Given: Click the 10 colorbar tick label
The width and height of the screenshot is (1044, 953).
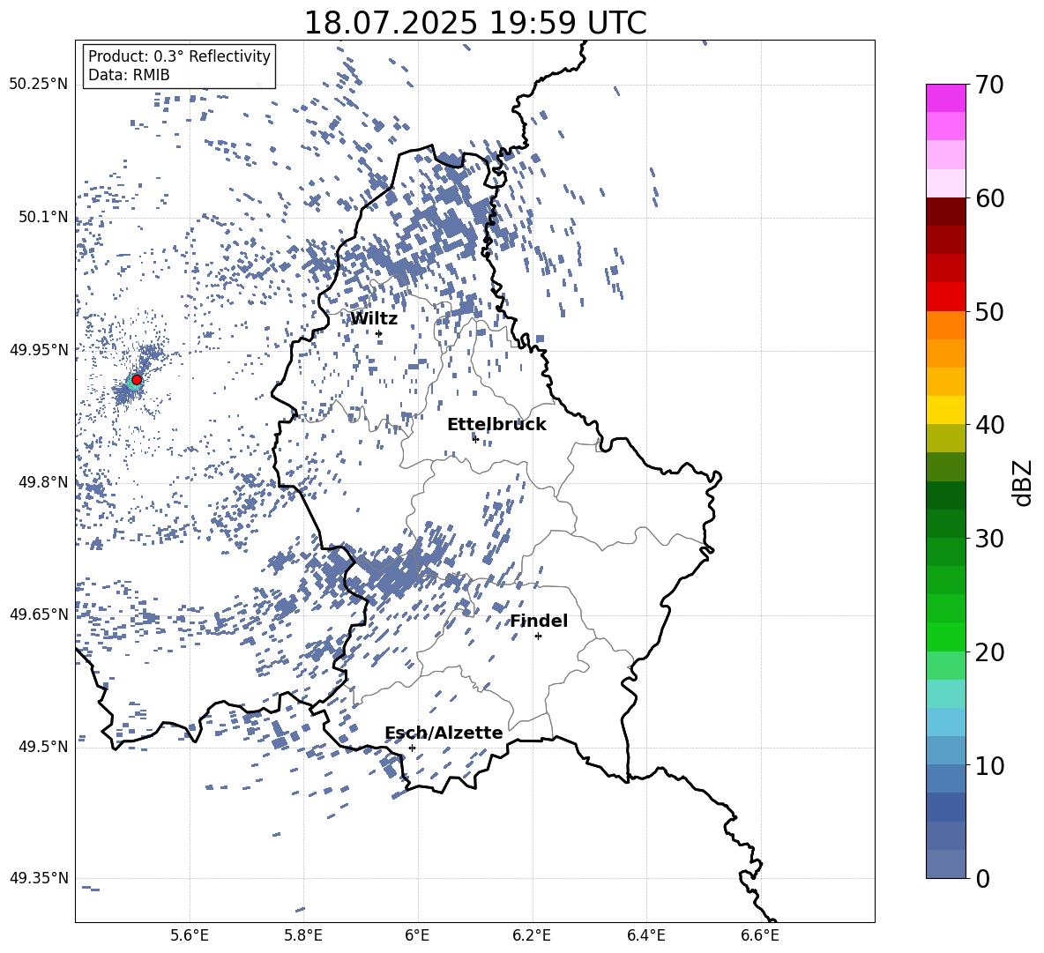Looking at the screenshot, I should point(989,765).
